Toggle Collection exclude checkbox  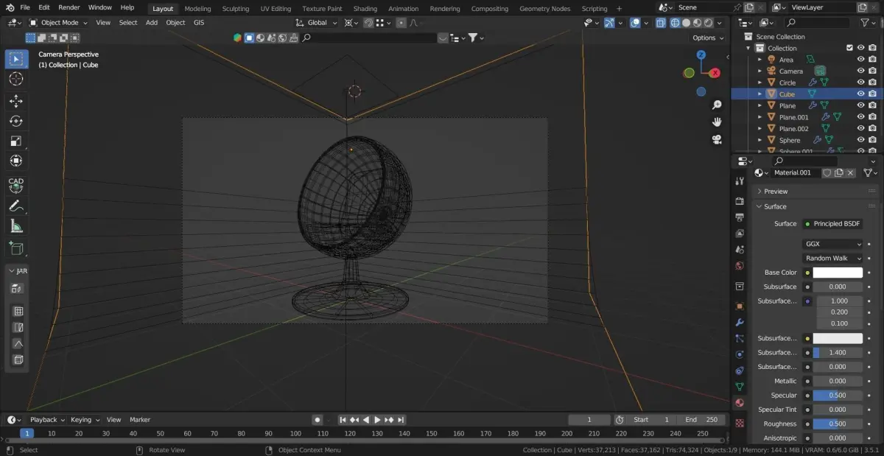click(x=849, y=48)
